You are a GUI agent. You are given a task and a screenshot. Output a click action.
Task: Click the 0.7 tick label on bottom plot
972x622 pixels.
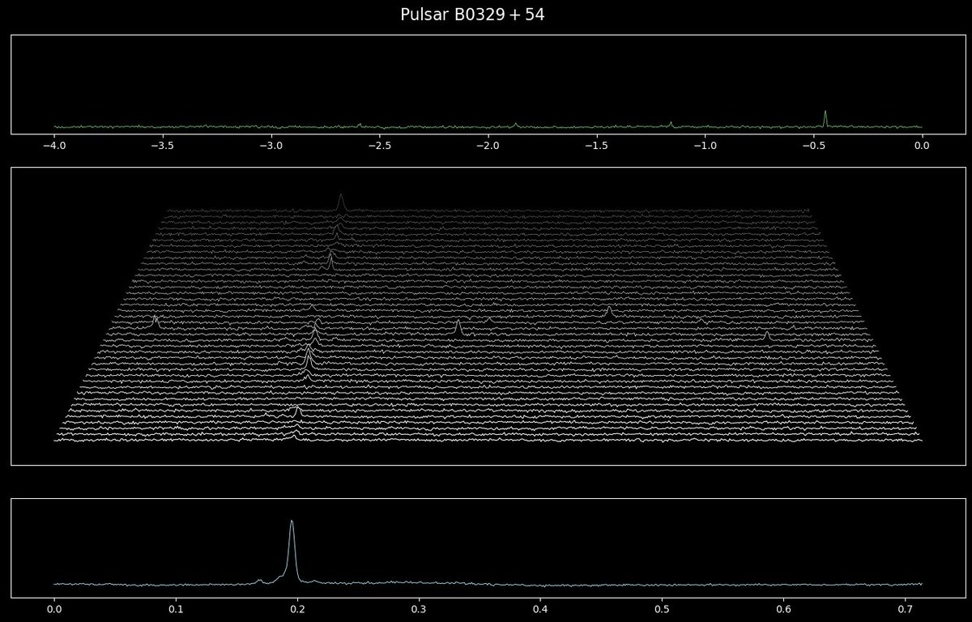coord(906,610)
